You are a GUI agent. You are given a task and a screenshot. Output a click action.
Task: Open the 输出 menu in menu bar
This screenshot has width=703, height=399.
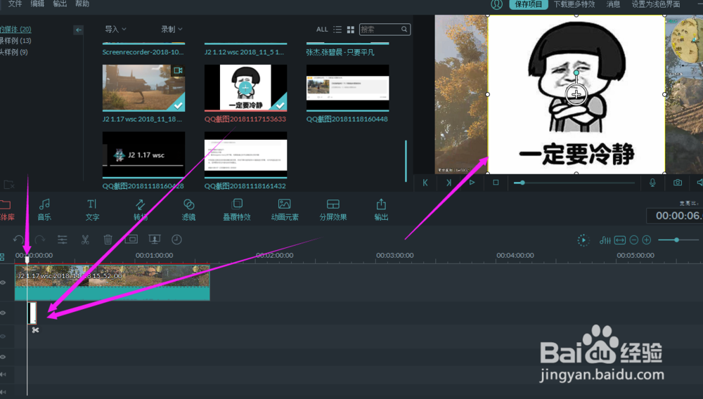[60, 4]
